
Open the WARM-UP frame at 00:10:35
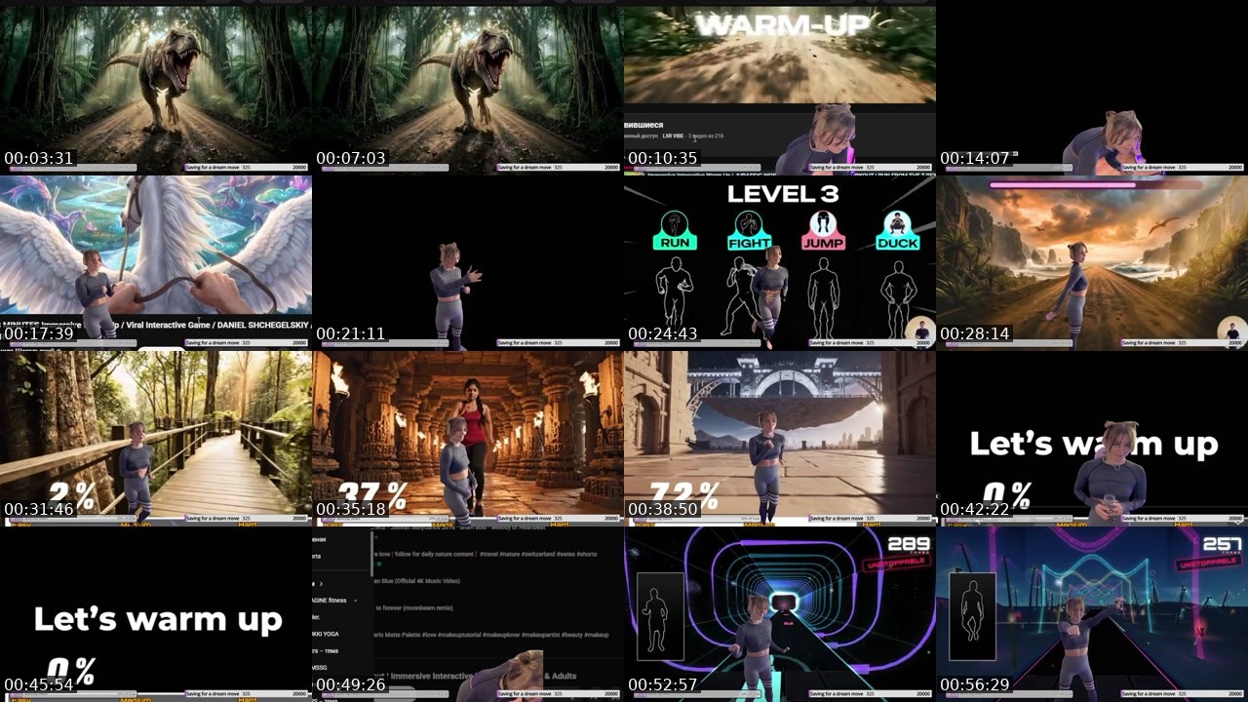pos(780,88)
